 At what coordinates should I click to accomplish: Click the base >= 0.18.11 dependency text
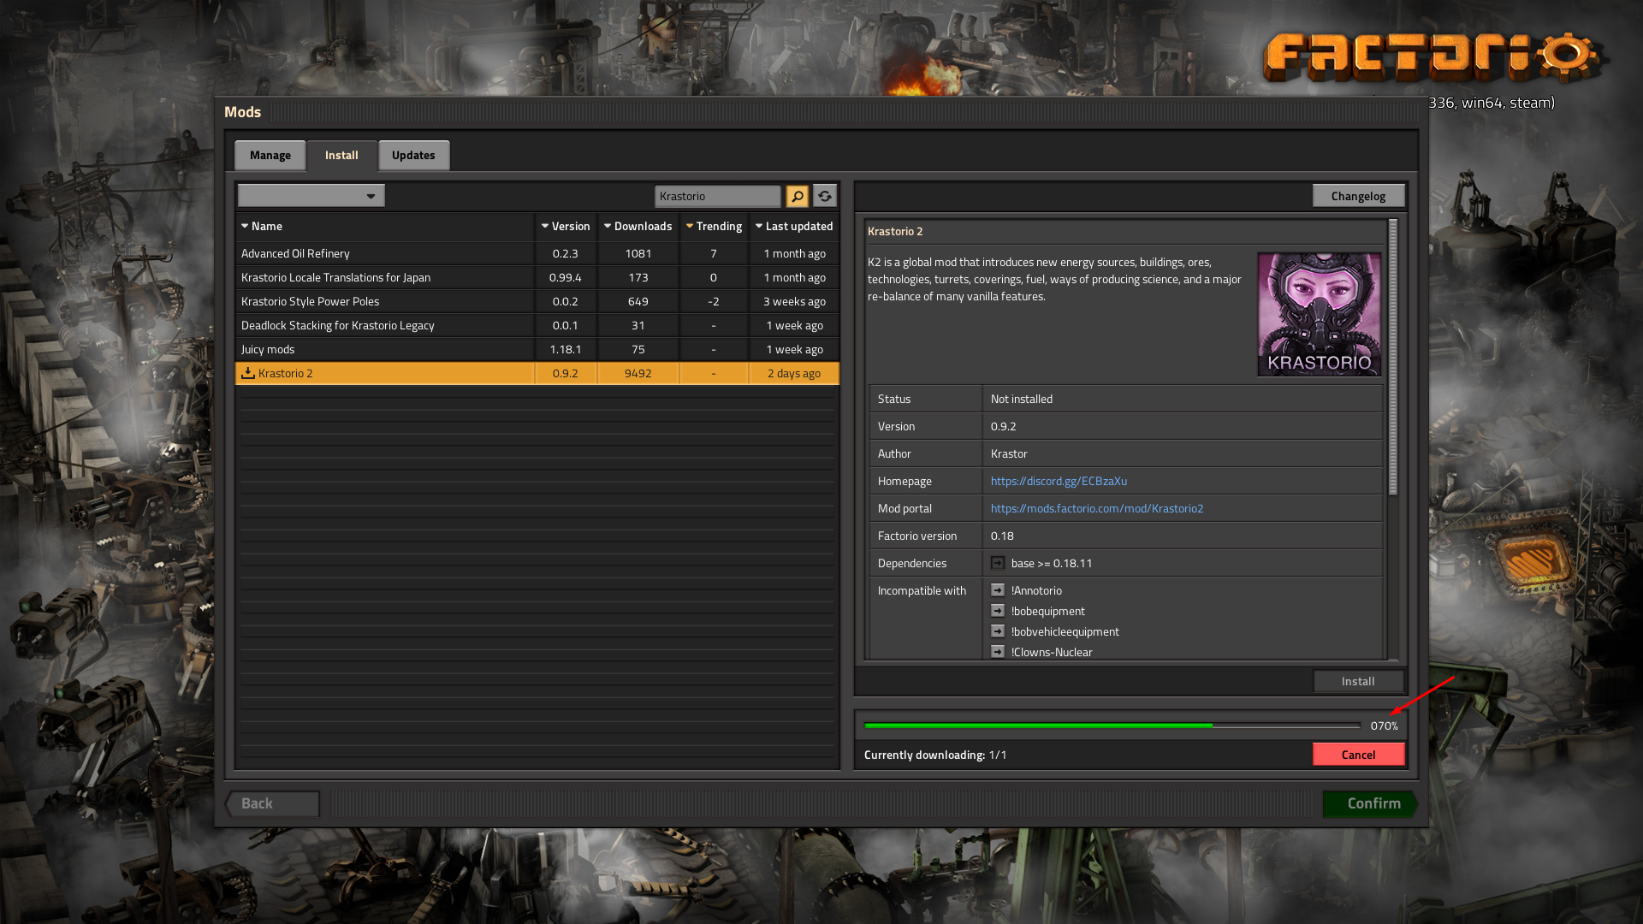click(1052, 563)
